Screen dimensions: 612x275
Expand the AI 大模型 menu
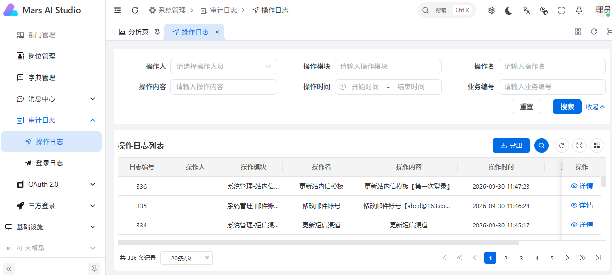(52, 248)
